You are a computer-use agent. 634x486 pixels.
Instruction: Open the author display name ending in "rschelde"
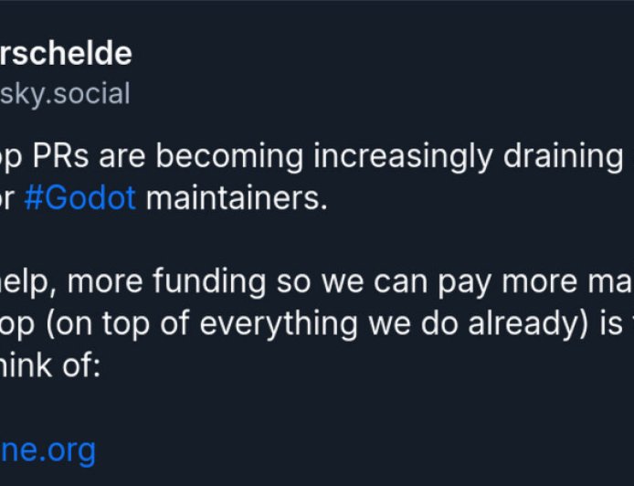[66, 54]
